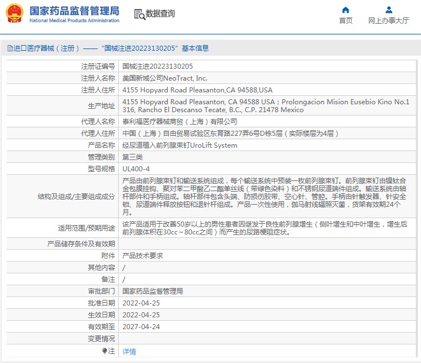Click the structure description paragraph starting 产品由前列腺束钉
Screen dimensions: 421x363
coord(265,197)
